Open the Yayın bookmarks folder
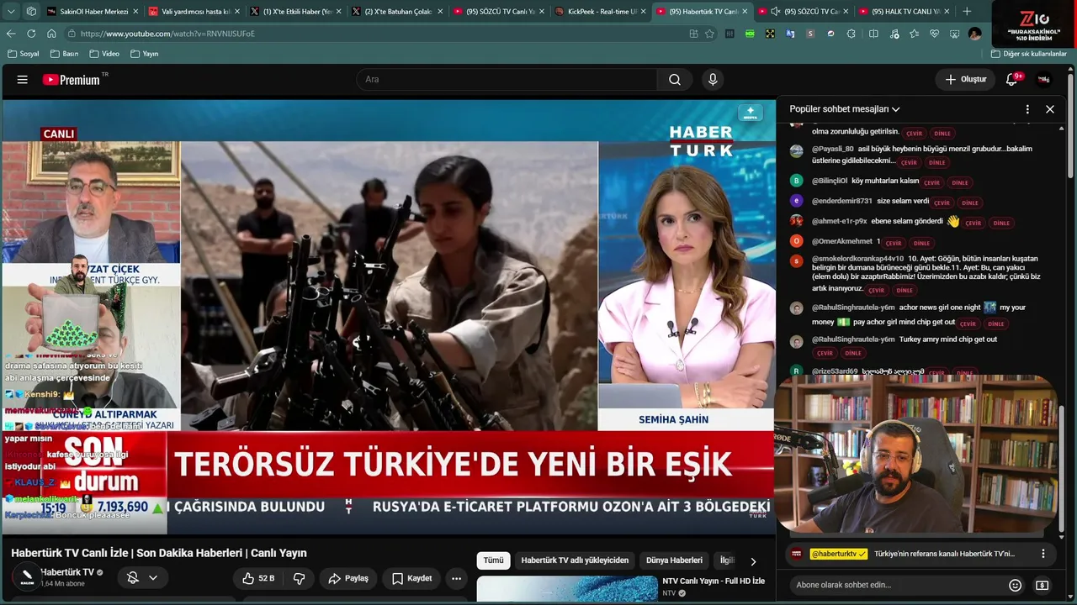This screenshot has width=1077, height=605. [145, 54]
